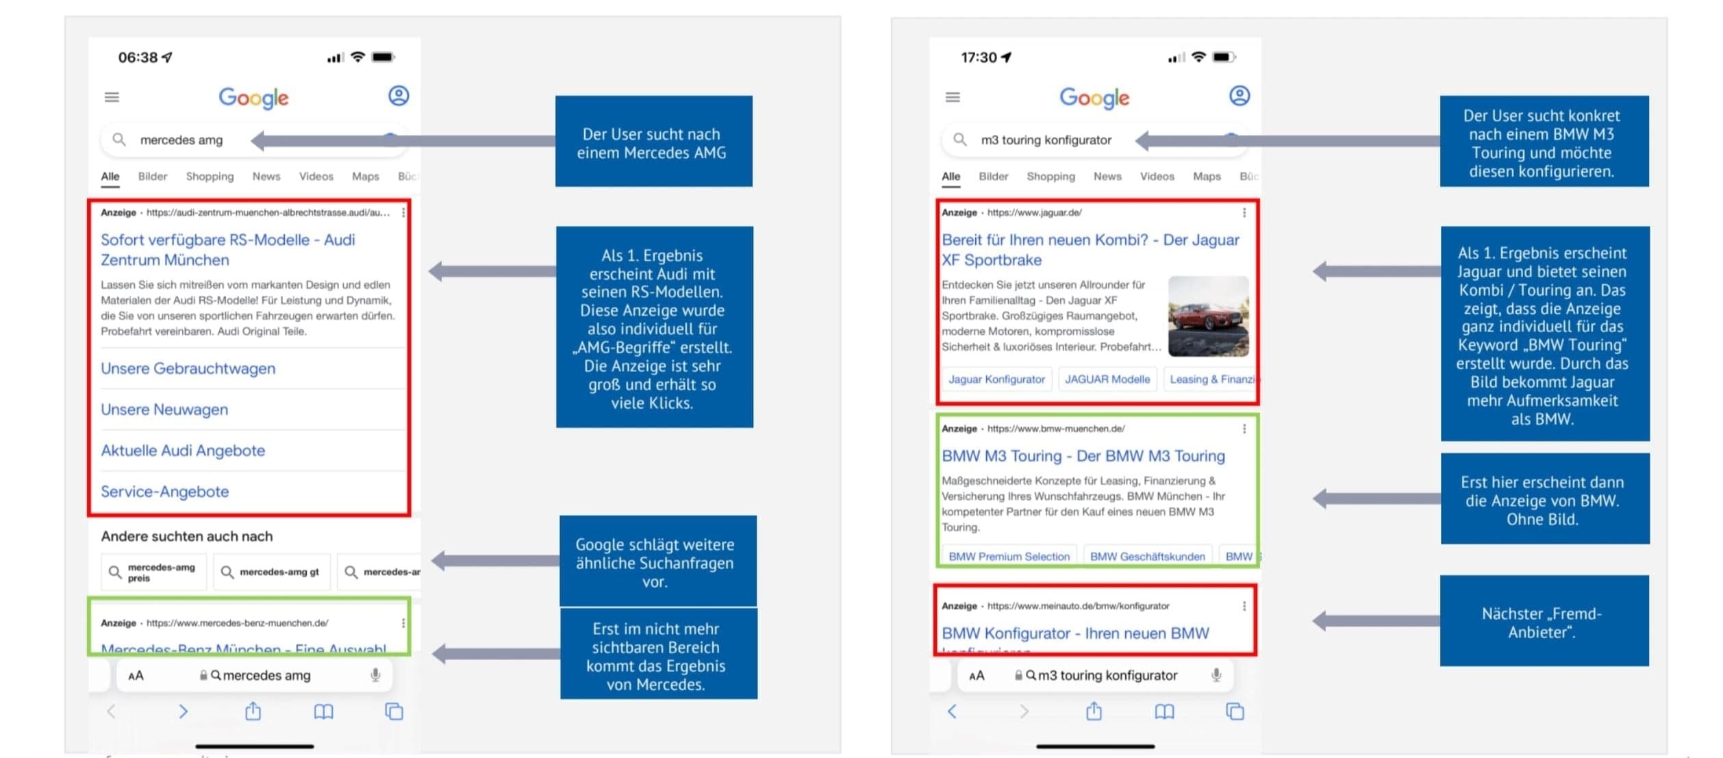Tap microphone in left Safari address bar
Image resolution: width=1723 pixels, height=758 pixels.
[375, 675]
